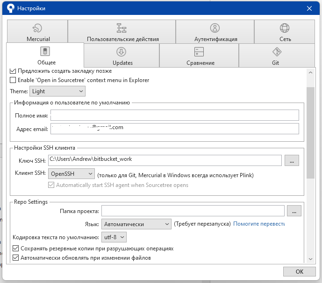Image resolution: width=322 pixels, height=283 pixels.
Task: Click the scrollbar down arrow
Action: point(310,259)
